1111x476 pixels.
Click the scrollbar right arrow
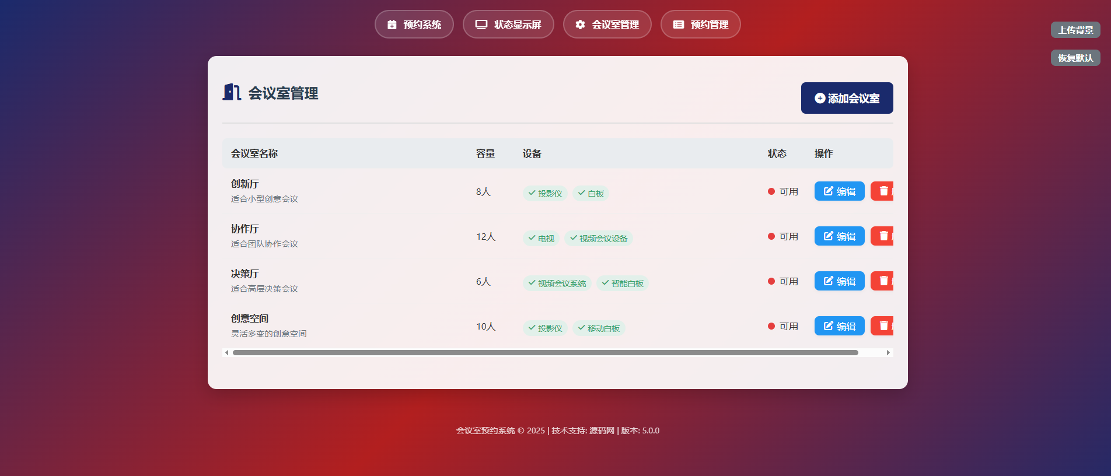pyautogui.click(x=888, y=352)
